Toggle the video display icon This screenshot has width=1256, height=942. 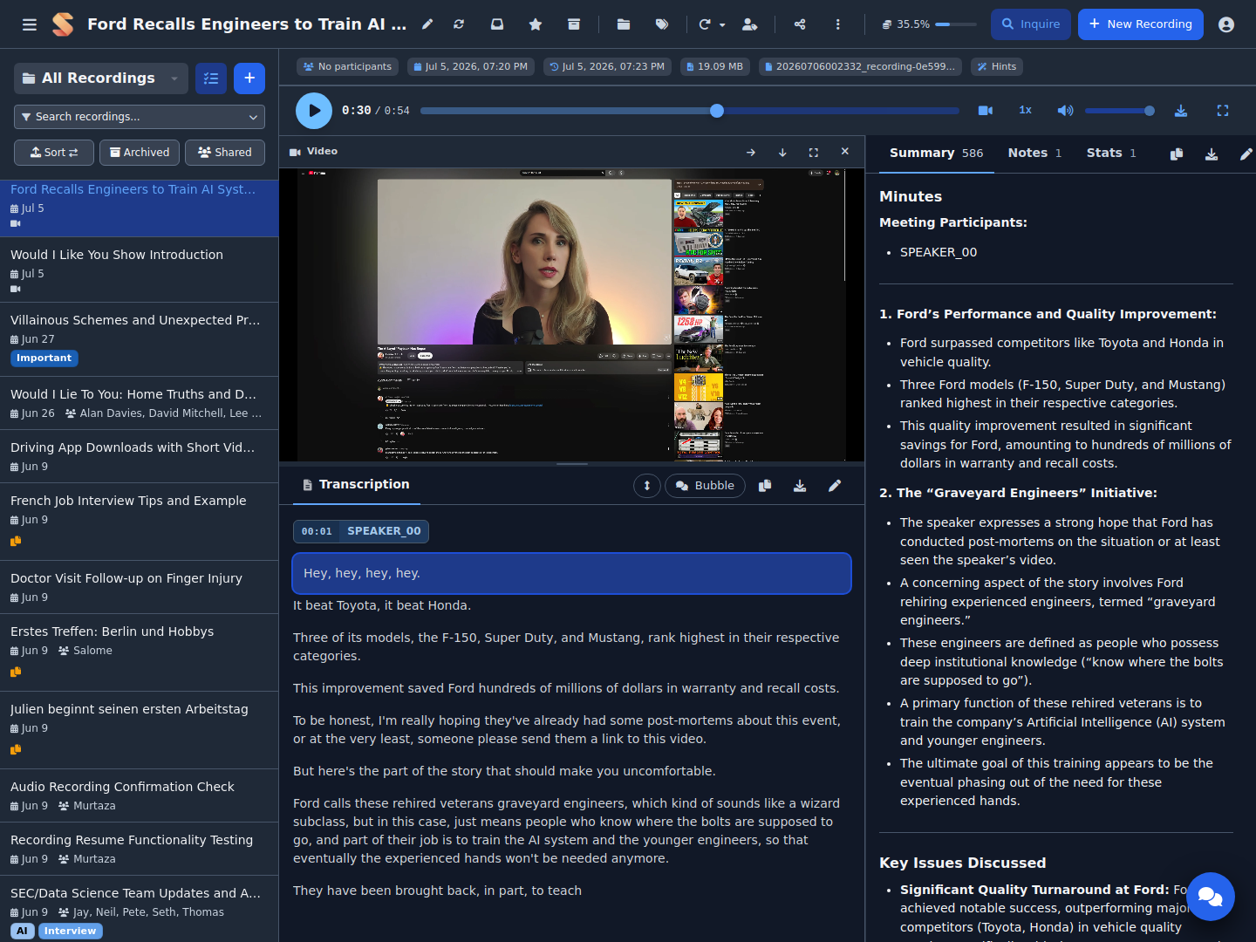pyautogui.click(x=986, y=111)
